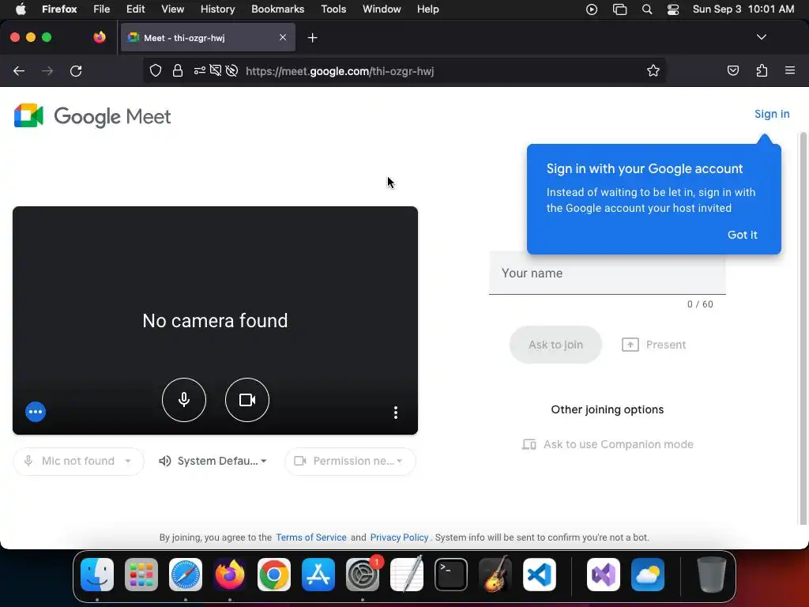
Task: Open the View menu
Action: (172, 9)
